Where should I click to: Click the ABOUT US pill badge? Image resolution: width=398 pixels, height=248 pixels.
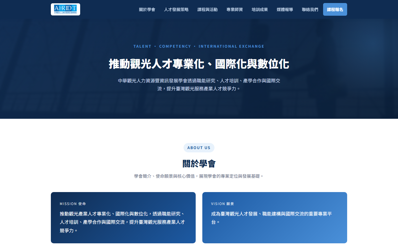pos(199,148)
